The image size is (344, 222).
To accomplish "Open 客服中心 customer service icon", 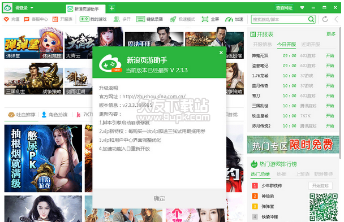I will click(x=27, y=19).
